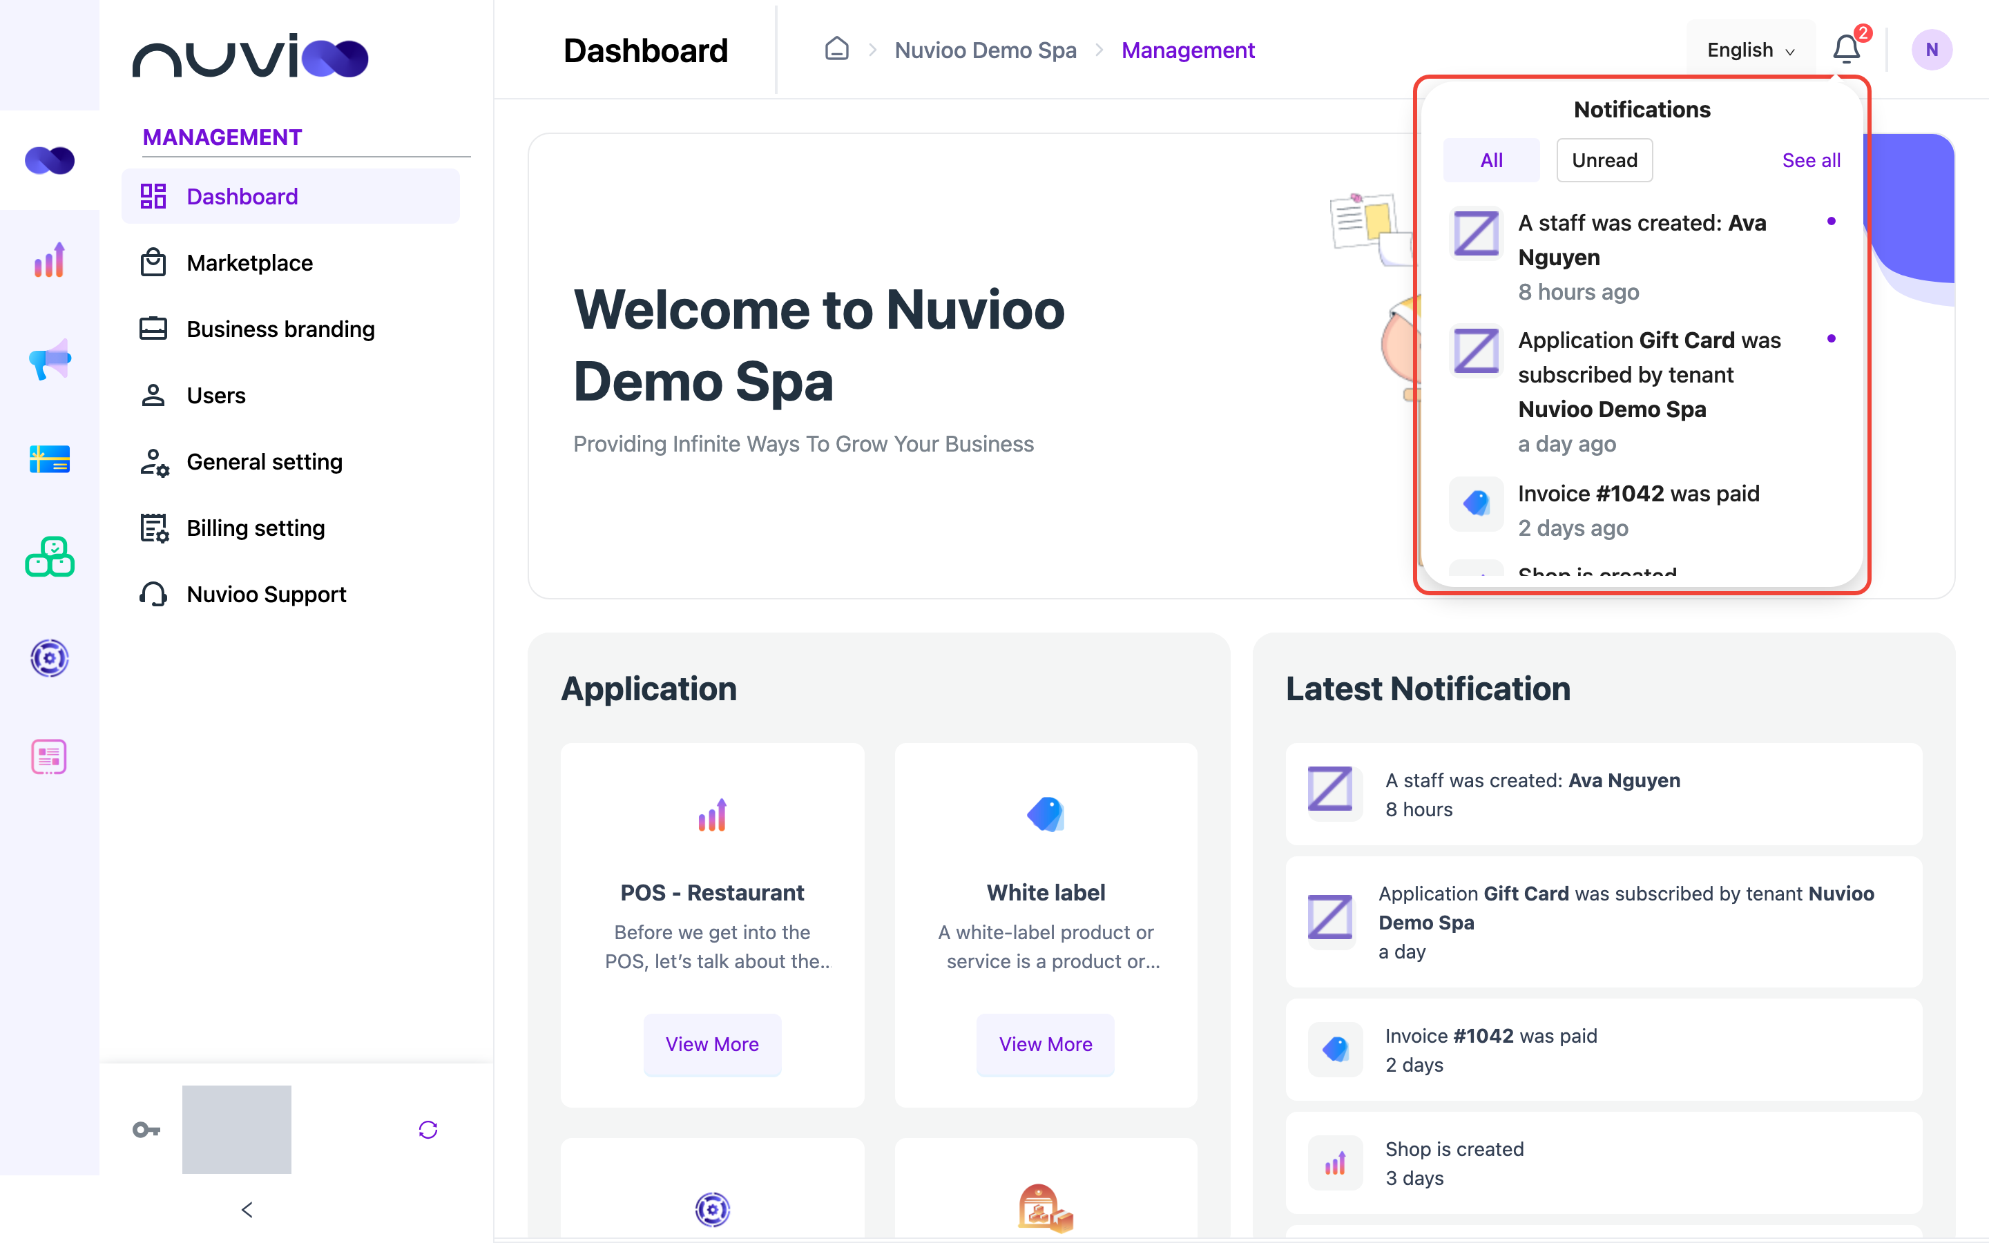Click the home breadcrumb icon

[x=837, y=49]
